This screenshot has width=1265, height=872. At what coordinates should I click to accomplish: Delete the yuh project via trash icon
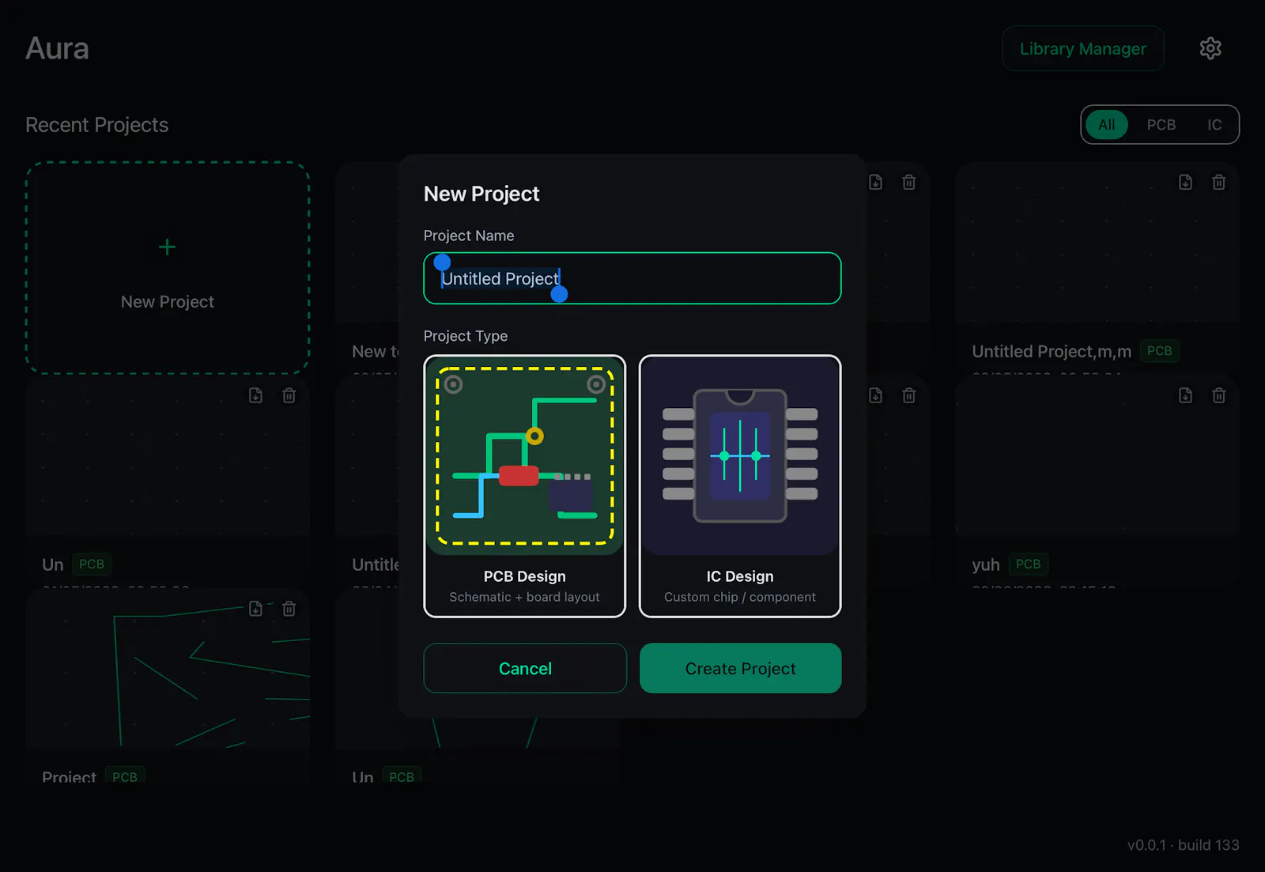coord(1219,395)
